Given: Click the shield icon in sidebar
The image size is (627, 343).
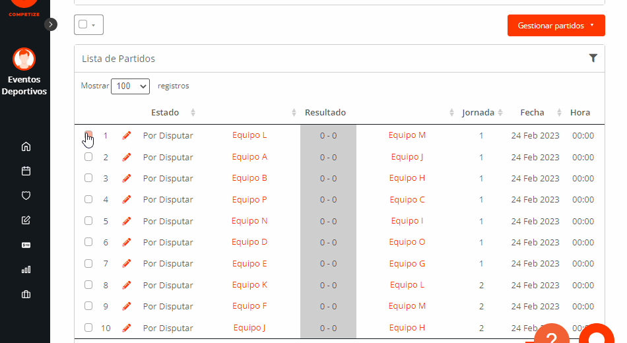Looking at the screenshot, I should (26, 195).
